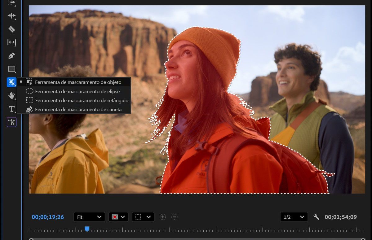Screen dimensions: 372x240
Task: Click the blue timecode 00;00;19;26
Action: coord(48,217)
